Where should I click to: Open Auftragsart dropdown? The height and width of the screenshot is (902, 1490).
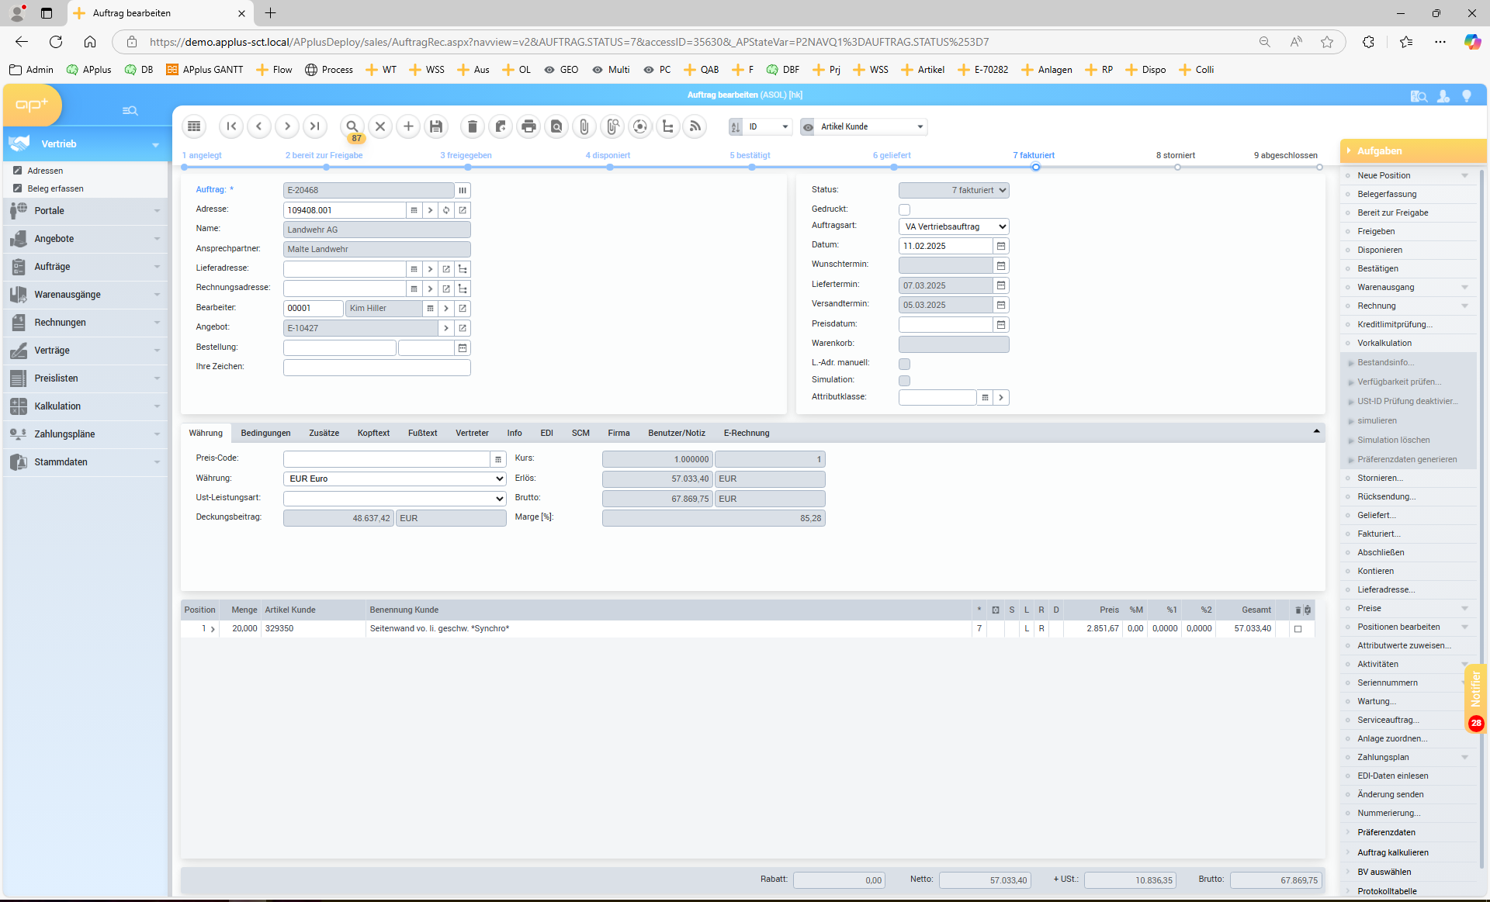pos(954,226)
